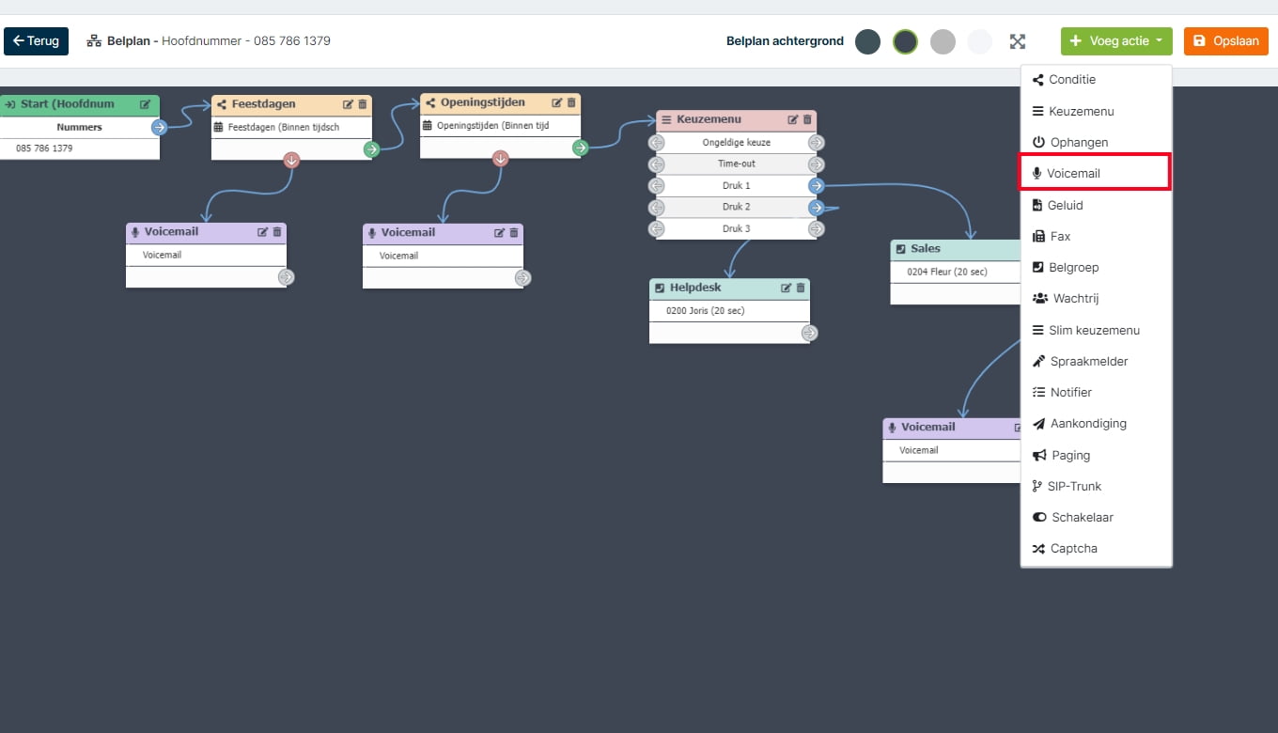Viewport: 1278px width, 733px height.
Task: Click the red down connector under Openingstijden
Action: pyautogui.click(x=500, y=159)
